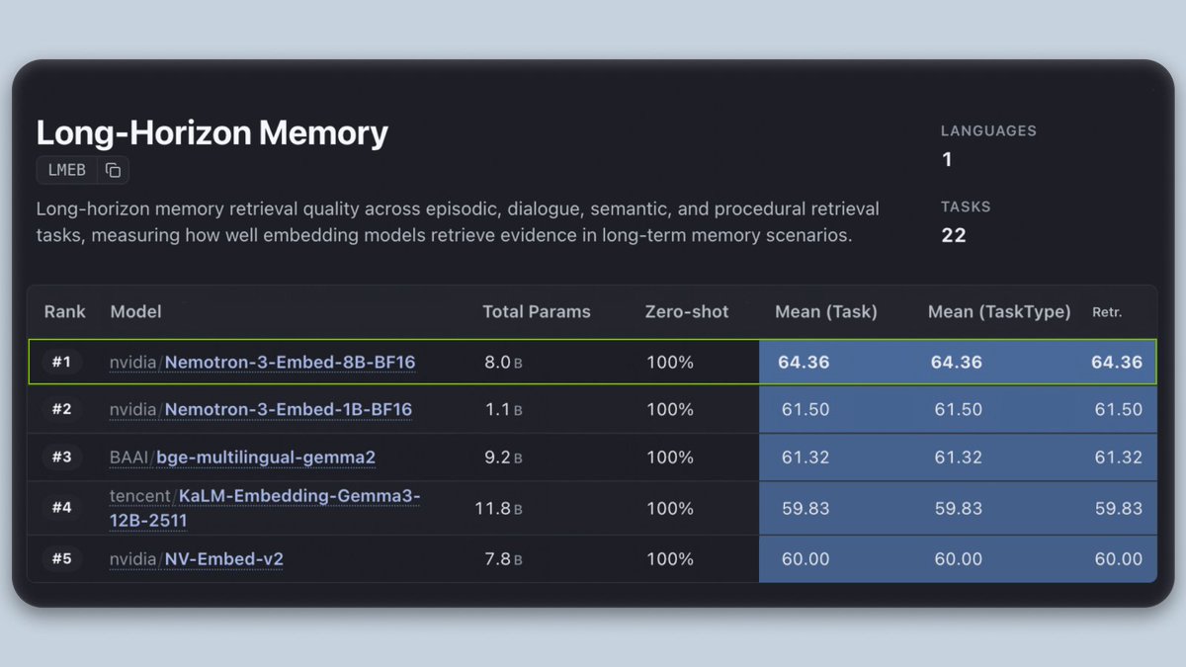The width and height of the screenshot is (1186, 667).
Task: Open nvidia/Nemotron-3-Embed-1B-BF16 model link
Action: pyautogui.click(x=261, y=409)
